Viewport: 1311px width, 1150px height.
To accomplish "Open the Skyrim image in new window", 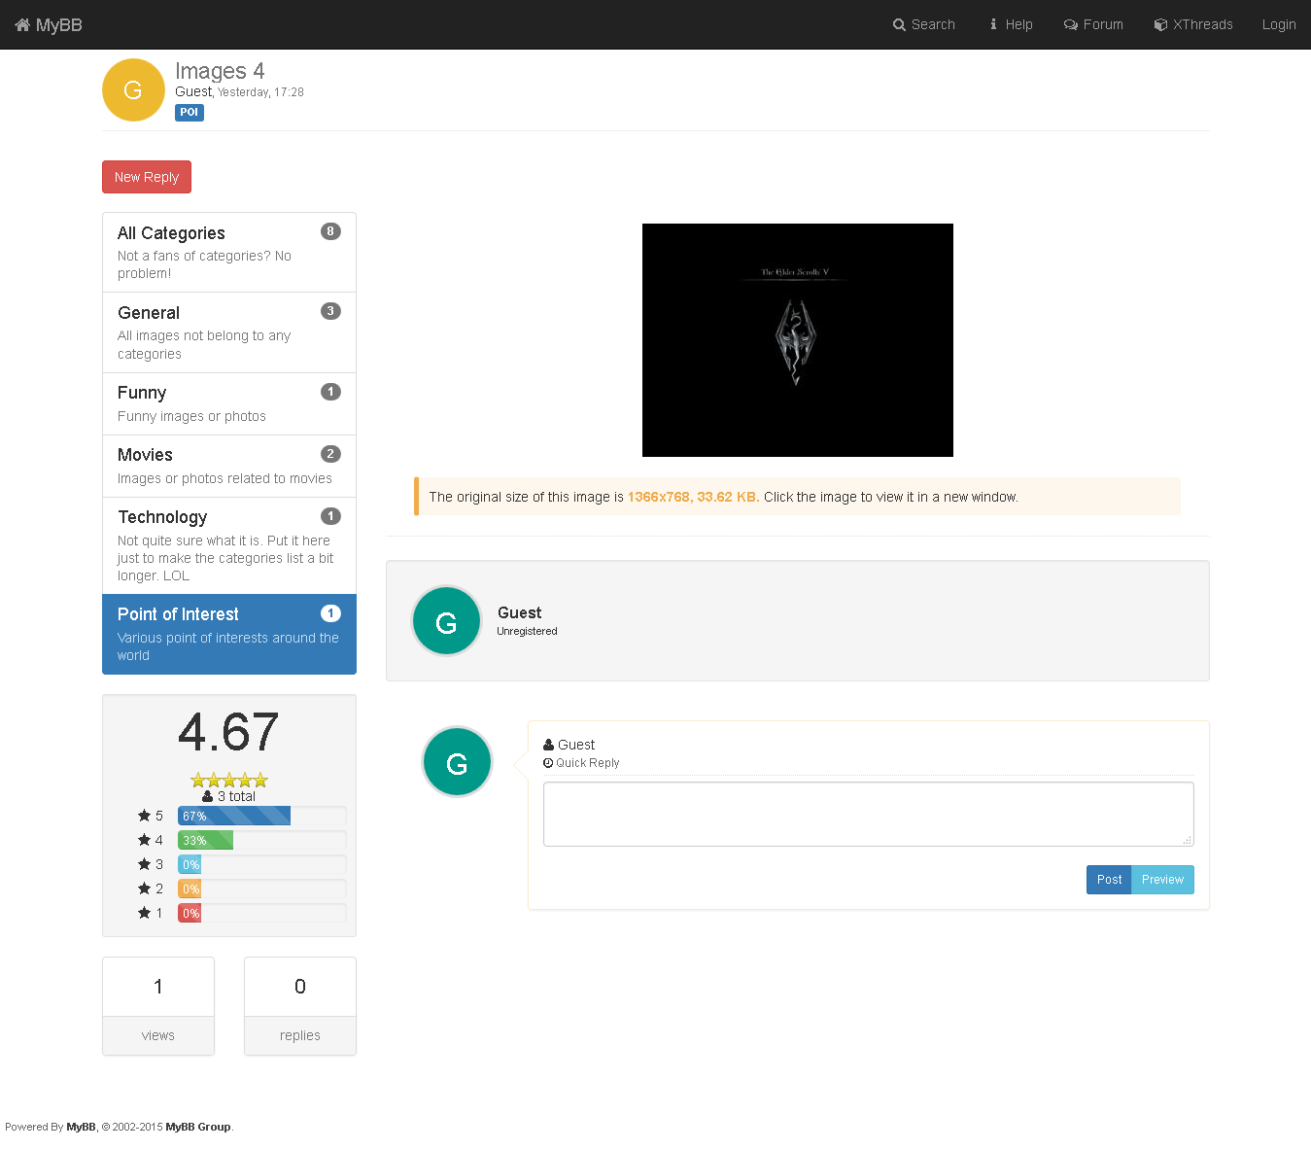I will [797, 340].
